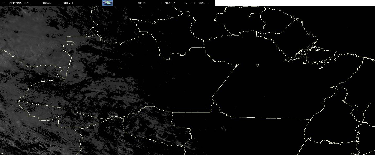The image size is (375, 155).
Task: Select the INPE/CPTEC/DSA header text
Action: click(15, 3)
